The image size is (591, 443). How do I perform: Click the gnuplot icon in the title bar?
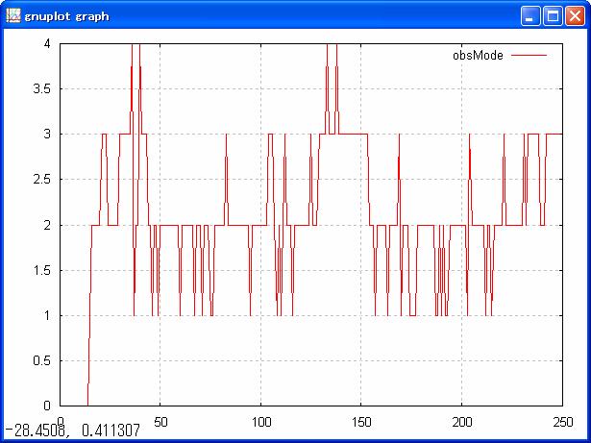13,16
